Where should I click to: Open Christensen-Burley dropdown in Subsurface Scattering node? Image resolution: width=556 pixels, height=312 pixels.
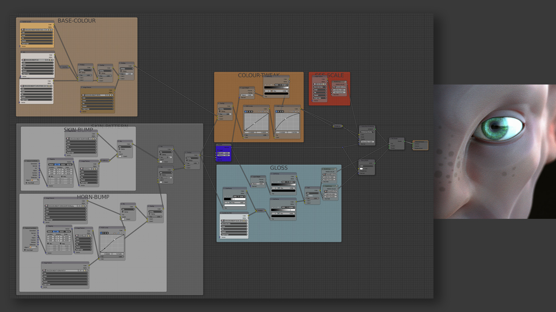pos(367,132)
